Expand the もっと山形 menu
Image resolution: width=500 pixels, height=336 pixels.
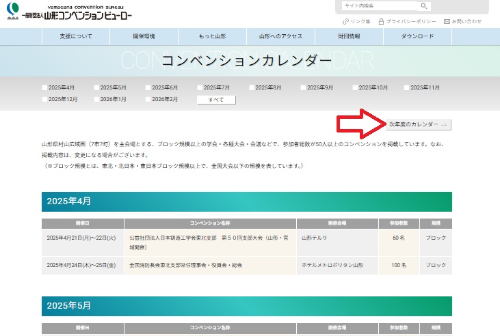pos(212,36)
